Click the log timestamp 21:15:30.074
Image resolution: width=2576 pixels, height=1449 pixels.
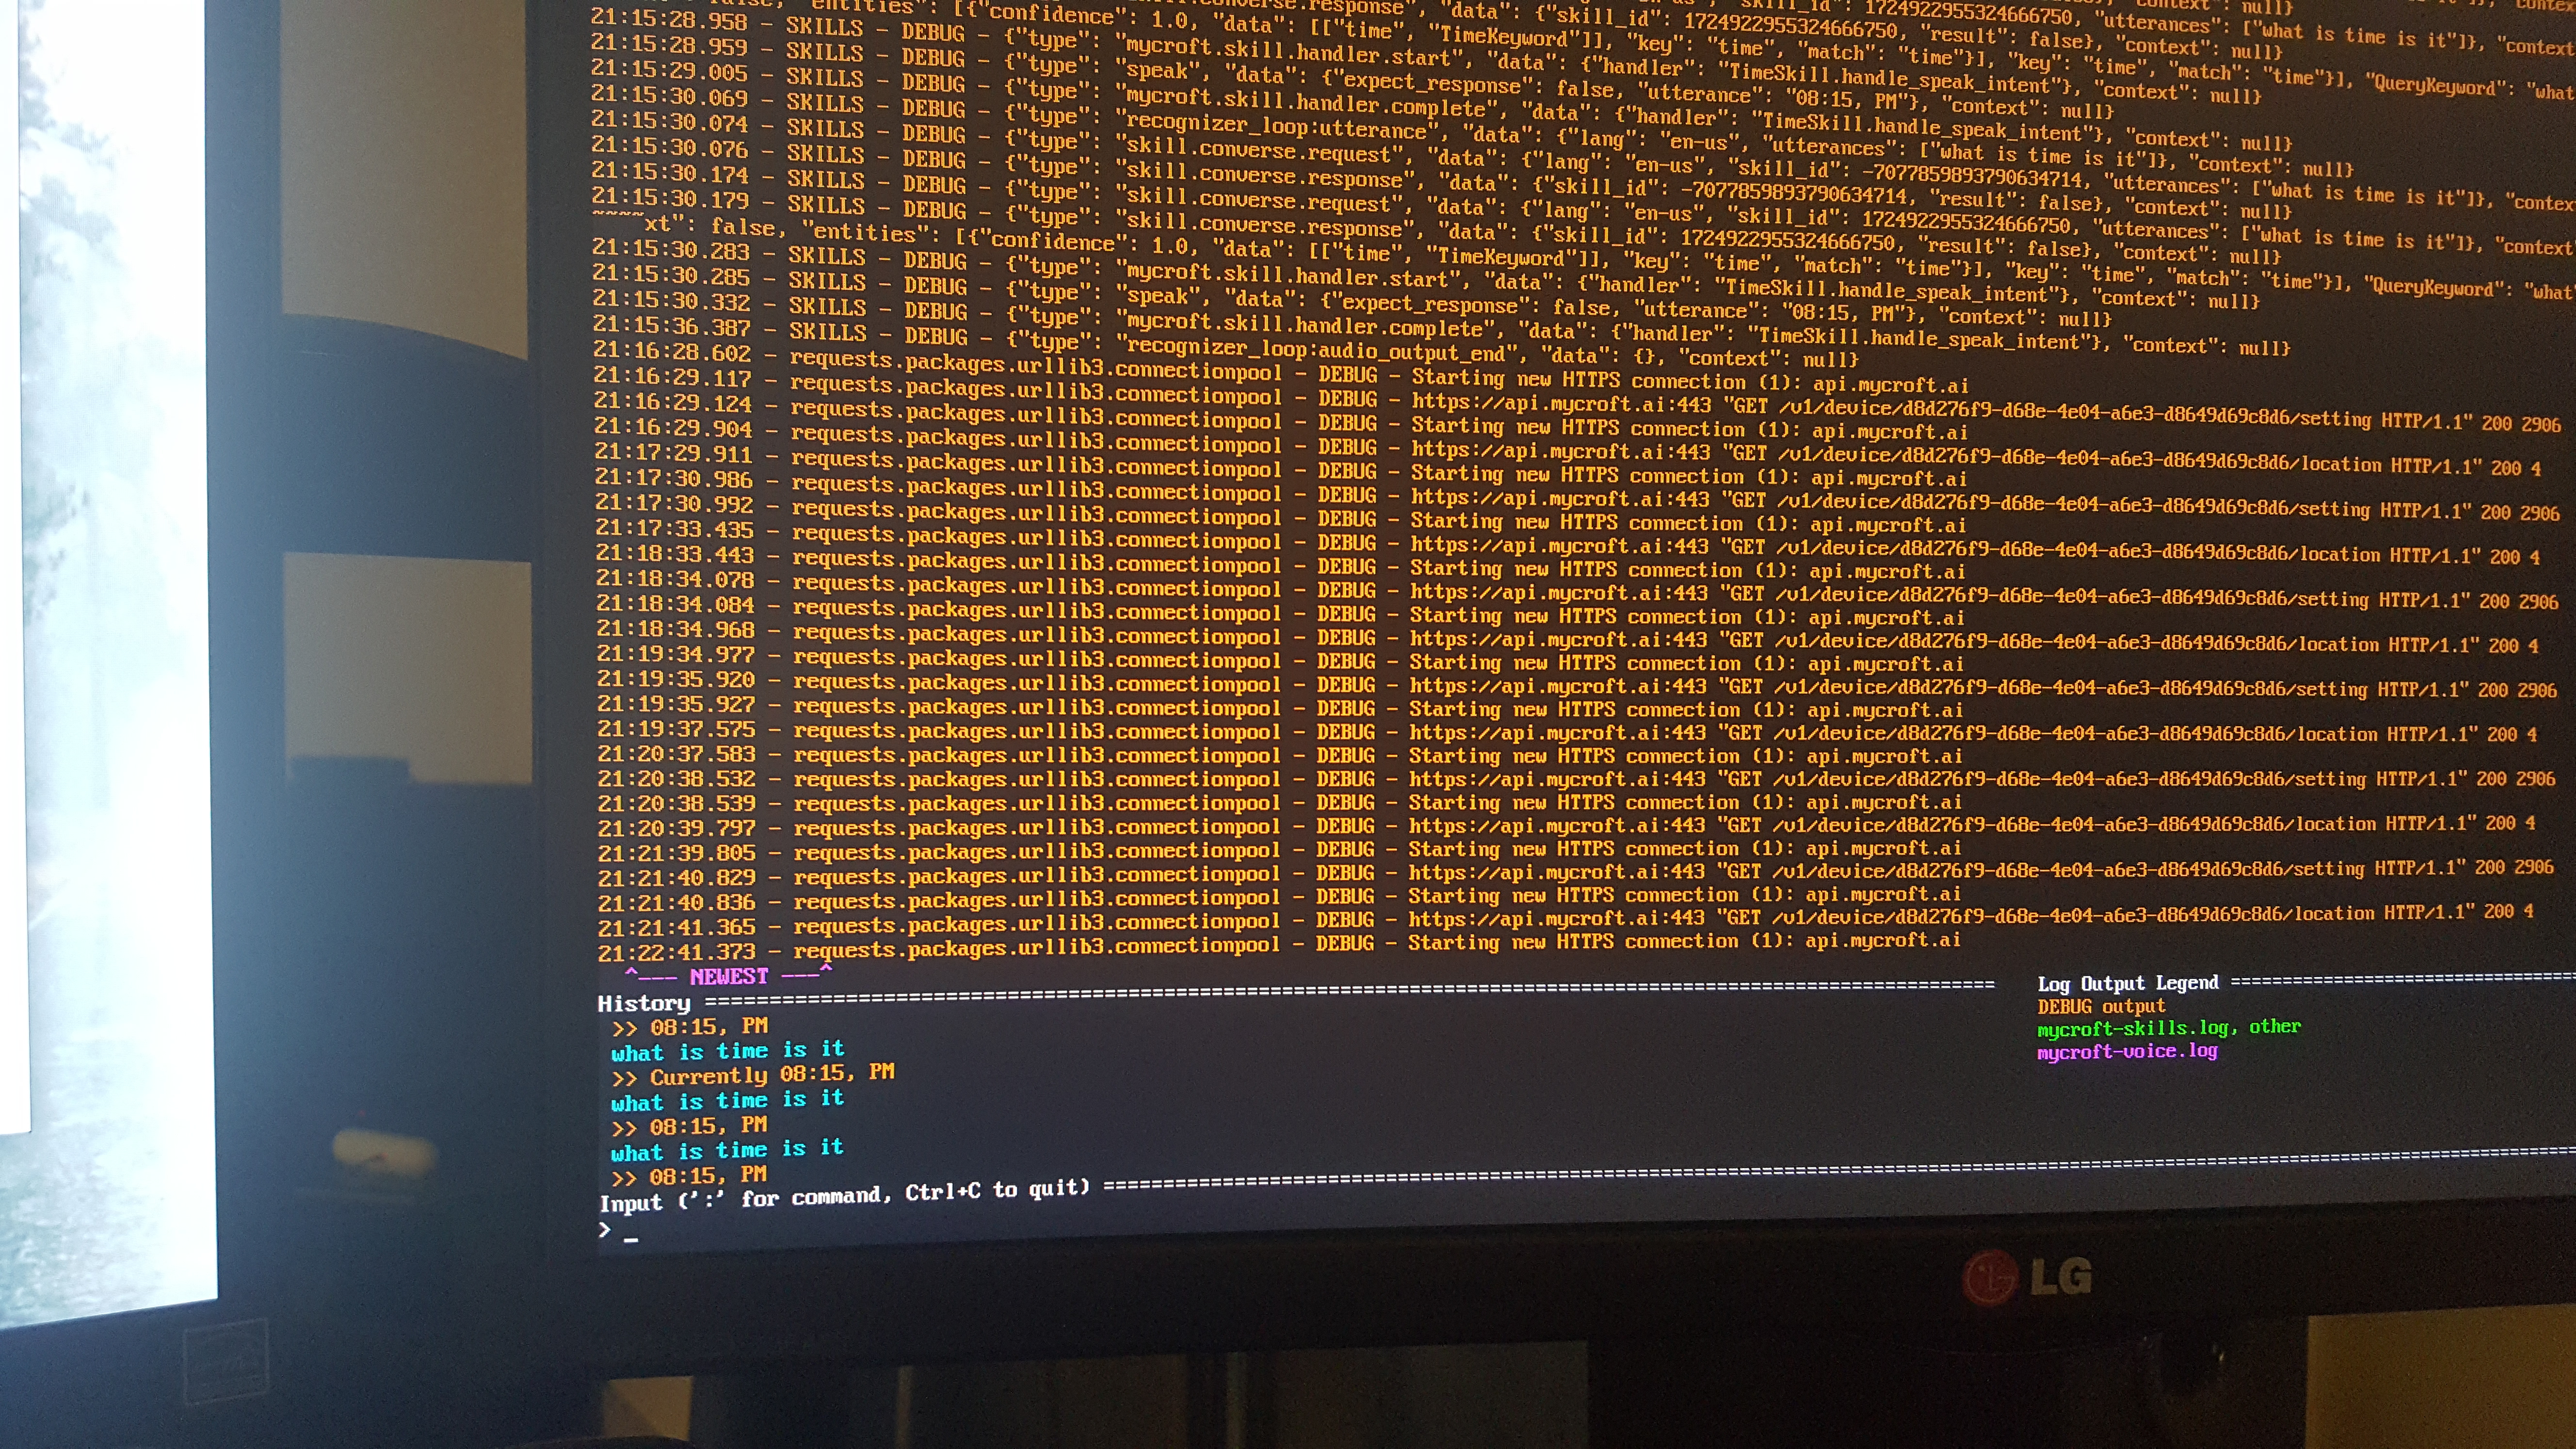(670, 122)
